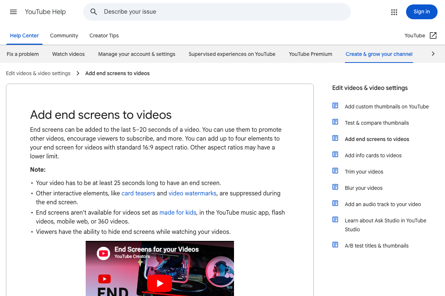Click the search magnifier icon
Viewport: 445px width, 296px height.
[94, 12]
